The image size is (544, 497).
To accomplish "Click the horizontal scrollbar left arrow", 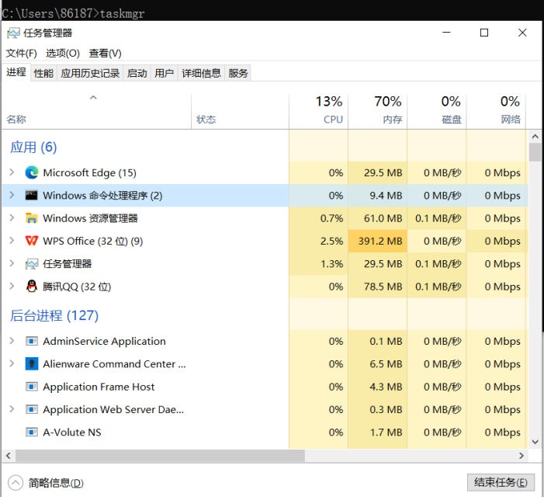I will 9,456.
